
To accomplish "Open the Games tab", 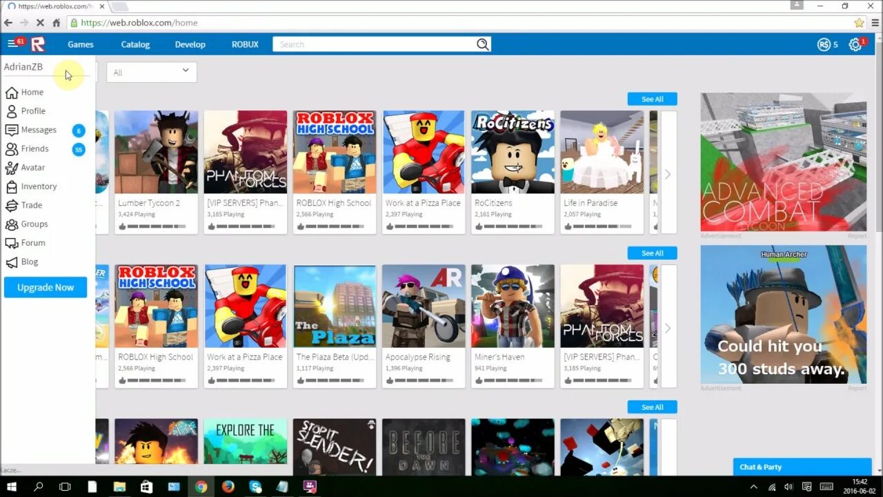I will point(81,44).
